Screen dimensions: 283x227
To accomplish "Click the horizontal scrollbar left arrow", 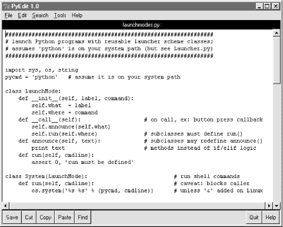I will 5,206.
